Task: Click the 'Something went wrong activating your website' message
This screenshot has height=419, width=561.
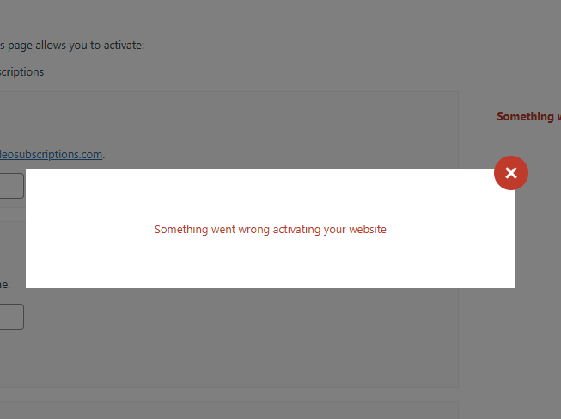Action: [271, 230]
